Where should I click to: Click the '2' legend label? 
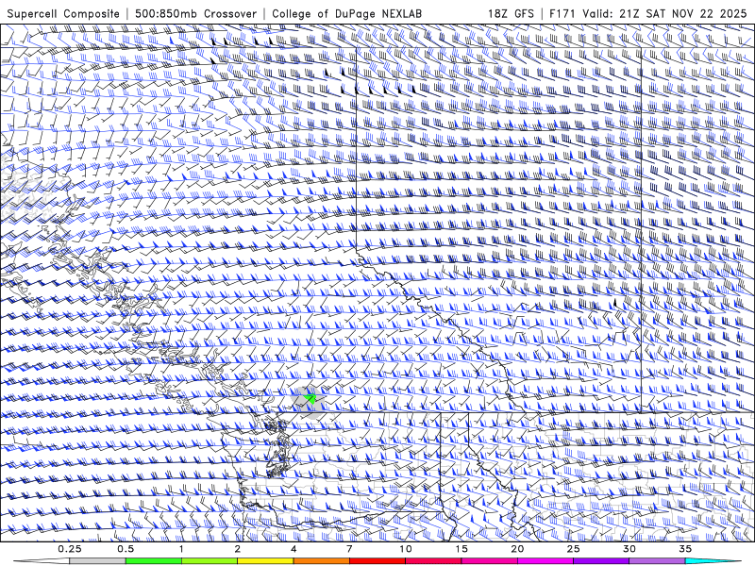[238, 549]
